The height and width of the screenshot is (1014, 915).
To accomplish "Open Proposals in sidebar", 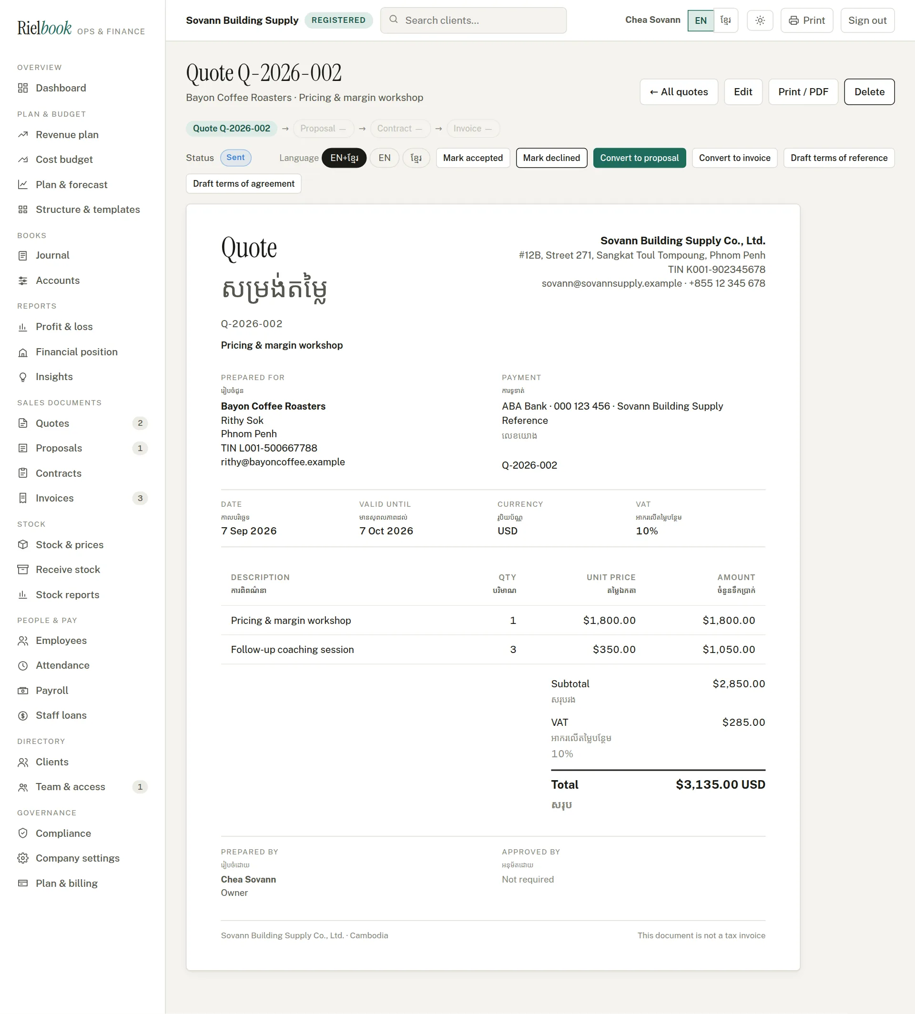I will click(x=82, y=448).
